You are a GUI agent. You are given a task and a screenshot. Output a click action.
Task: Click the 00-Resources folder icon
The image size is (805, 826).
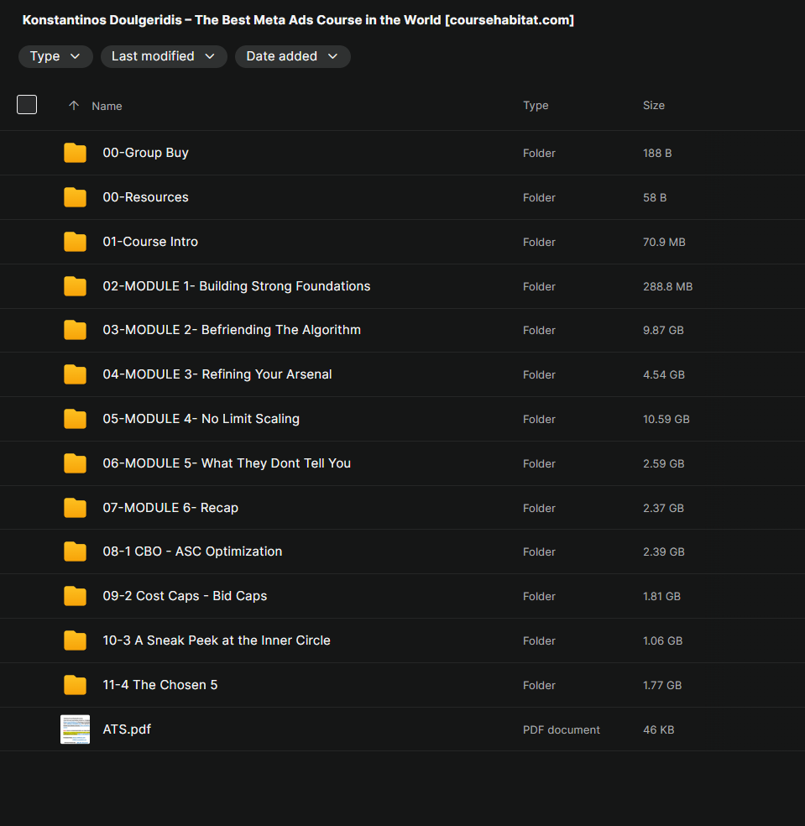coord(75,197)
